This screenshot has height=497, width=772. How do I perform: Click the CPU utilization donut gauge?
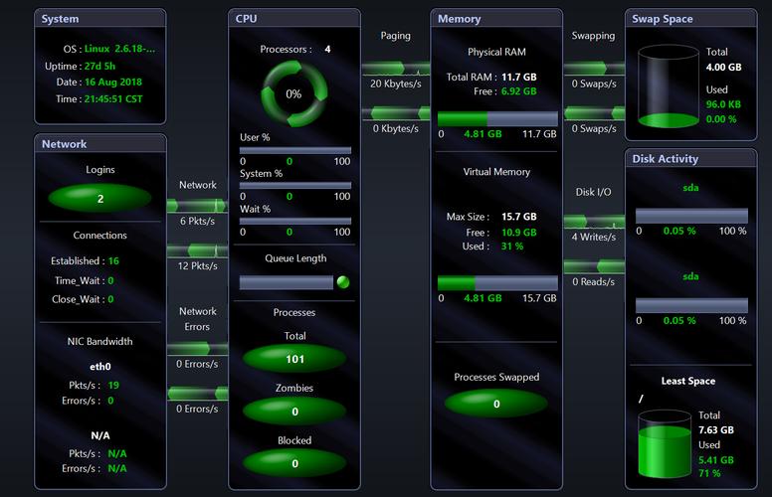point(293,93)
